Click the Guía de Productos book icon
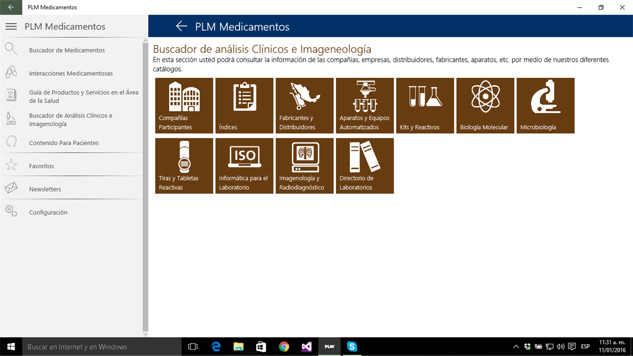The height and width of the screenshot is (356, 633). pyautogui.click(x=11, y=95)
